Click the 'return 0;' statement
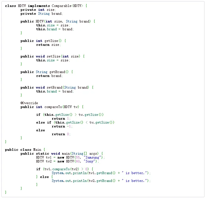Image resolution: width=206 pixels, height=198 pixels. point(61,134)
